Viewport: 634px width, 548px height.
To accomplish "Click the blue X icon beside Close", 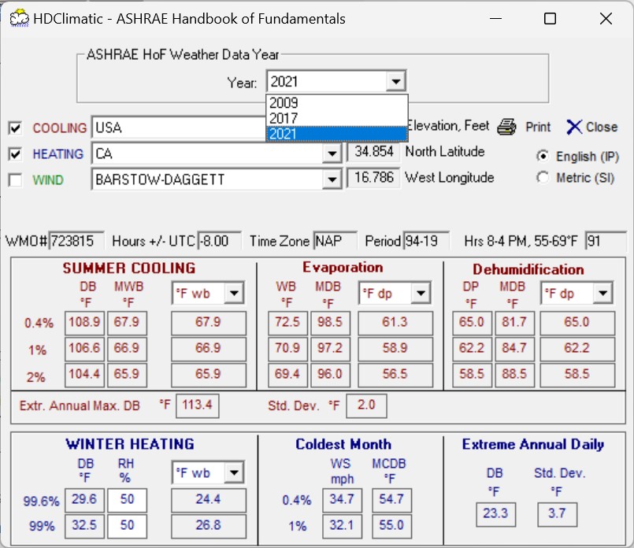I will coord(574,127).
